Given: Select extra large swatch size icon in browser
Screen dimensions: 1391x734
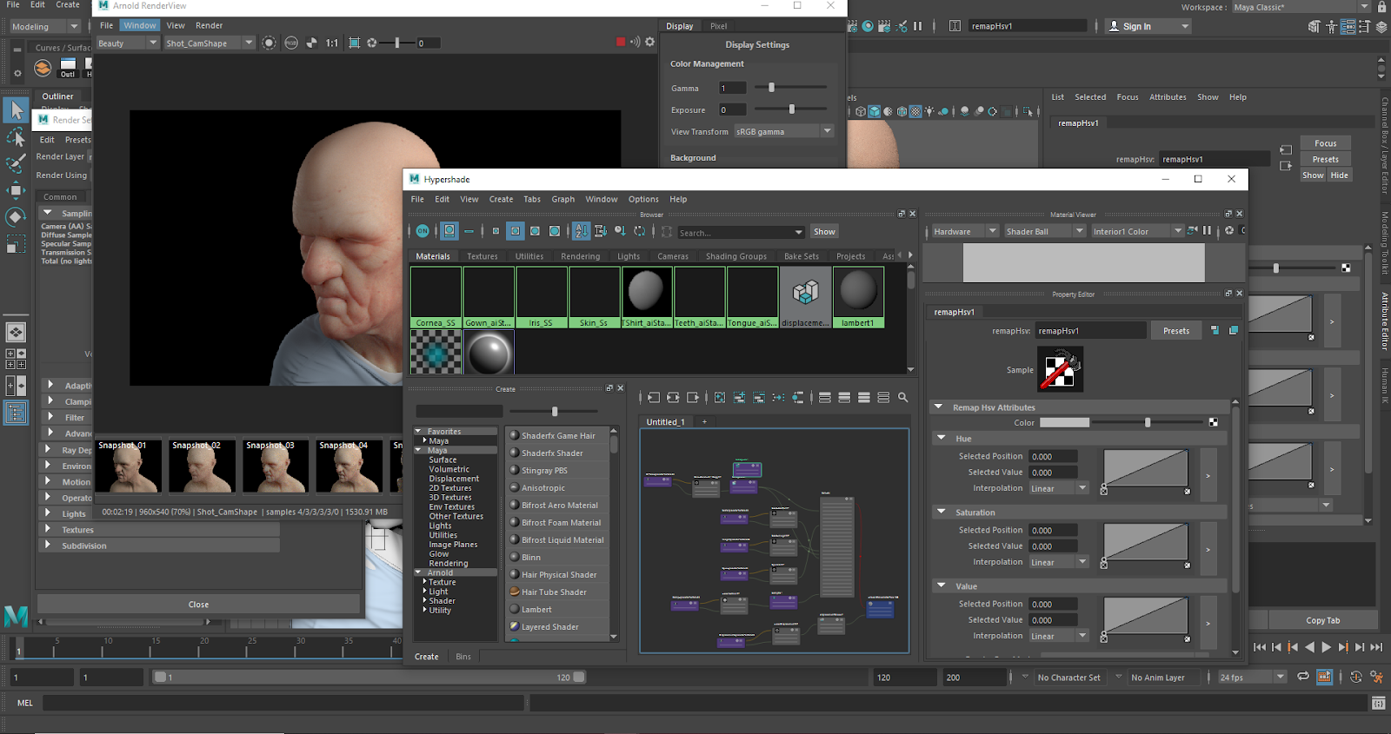Looking at the screenshot, I should (555, 231).
